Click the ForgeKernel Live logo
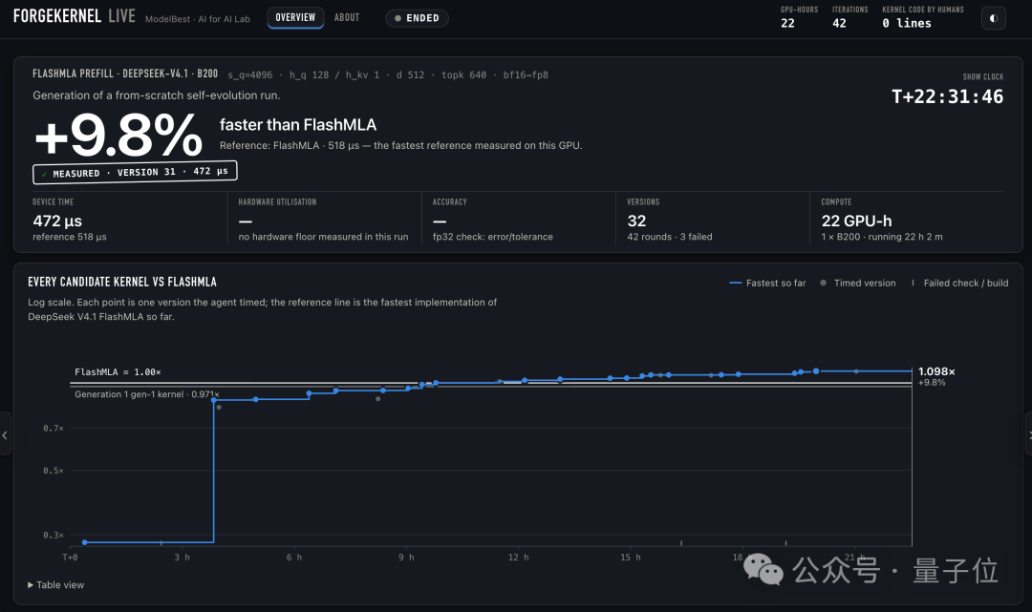This screenshot has width=1032, height=612. coord(75,16)
